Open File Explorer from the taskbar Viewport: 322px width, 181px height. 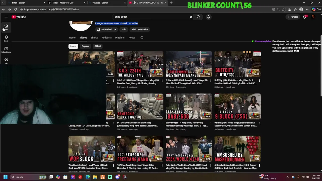click(95, 177)
